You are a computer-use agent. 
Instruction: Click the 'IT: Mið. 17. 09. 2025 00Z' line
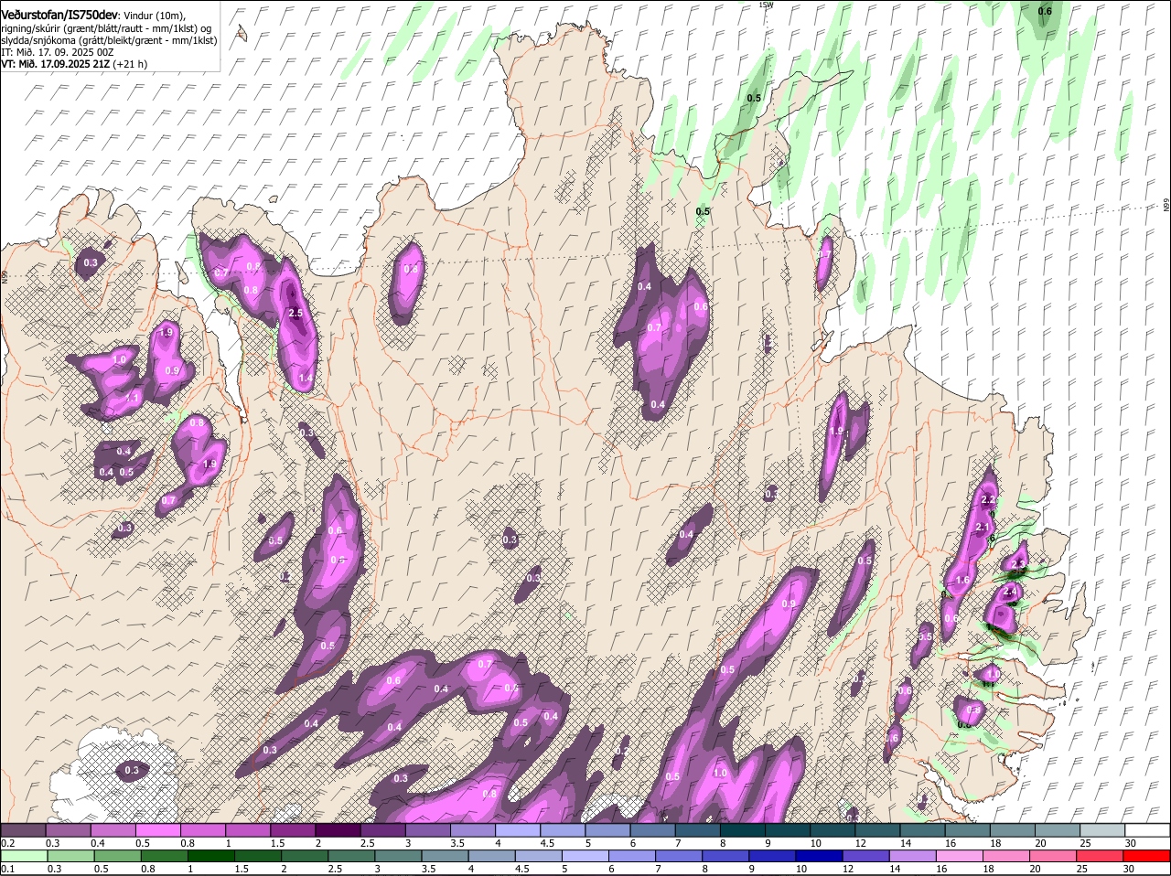pos(58,52)
